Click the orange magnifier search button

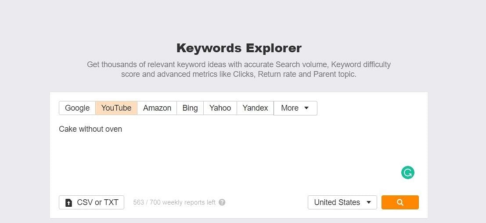tap(400, 202)
